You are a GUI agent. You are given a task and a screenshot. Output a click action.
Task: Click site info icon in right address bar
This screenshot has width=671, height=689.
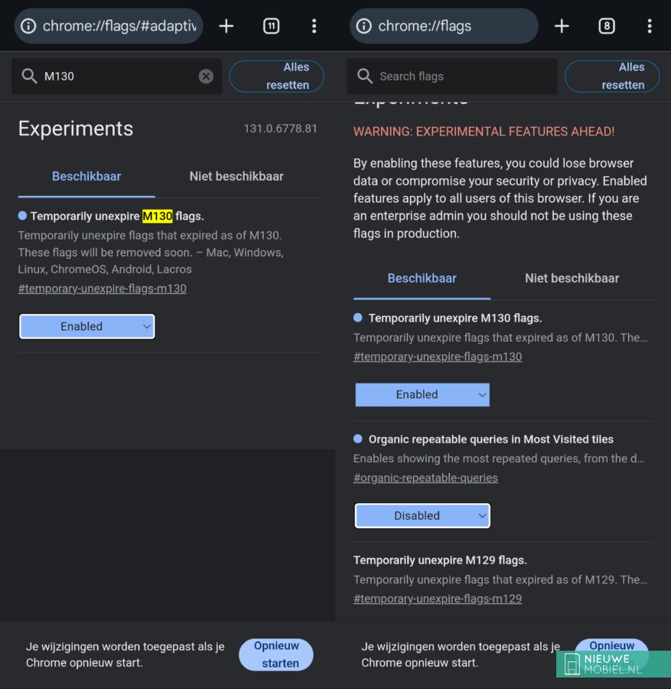[x=364, y=26]
